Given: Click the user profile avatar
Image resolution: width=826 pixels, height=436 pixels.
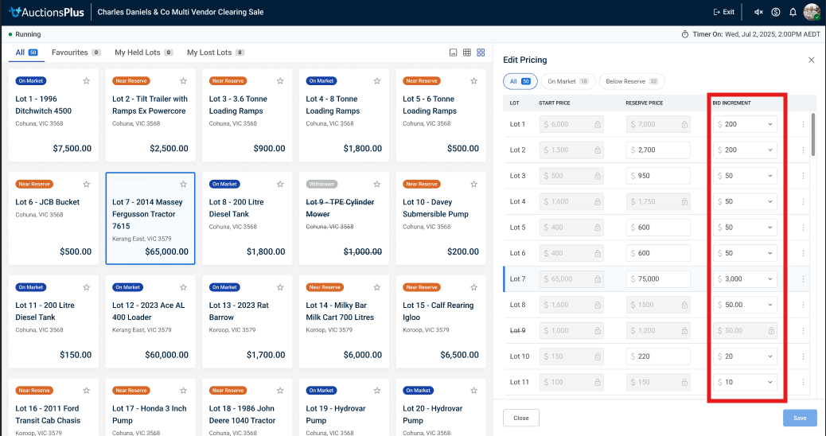Looking at the screenshot, I should pos(812,12).
